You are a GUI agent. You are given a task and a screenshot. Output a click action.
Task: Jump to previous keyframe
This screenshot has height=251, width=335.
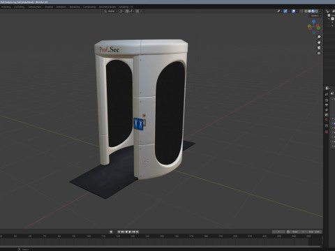(x=123, y=231)
